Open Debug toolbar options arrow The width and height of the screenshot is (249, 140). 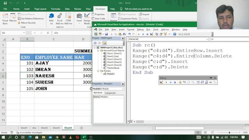[211, 78]
